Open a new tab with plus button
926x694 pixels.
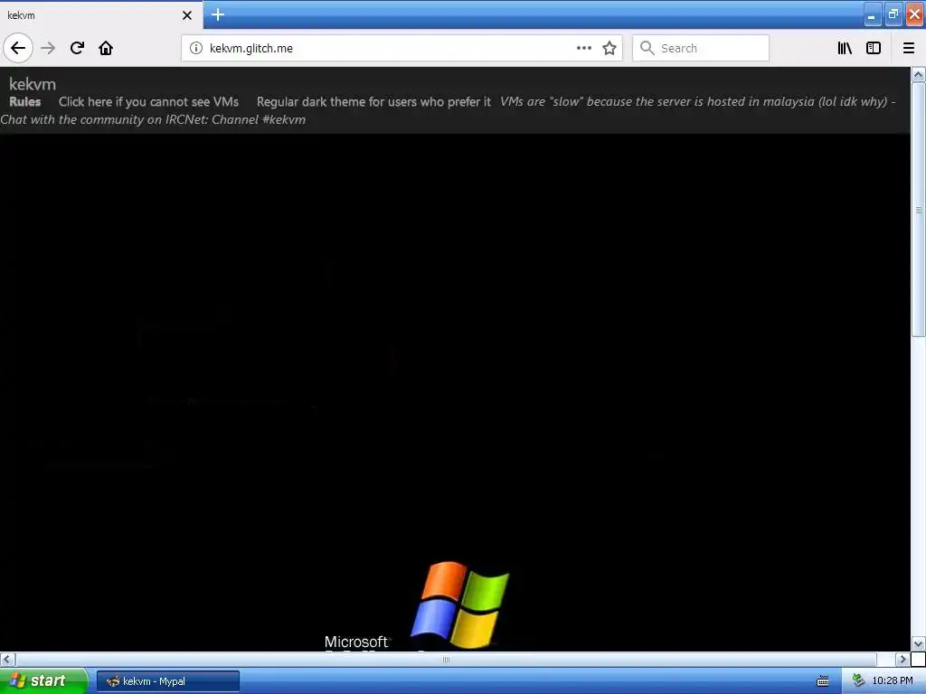point(218,14)
